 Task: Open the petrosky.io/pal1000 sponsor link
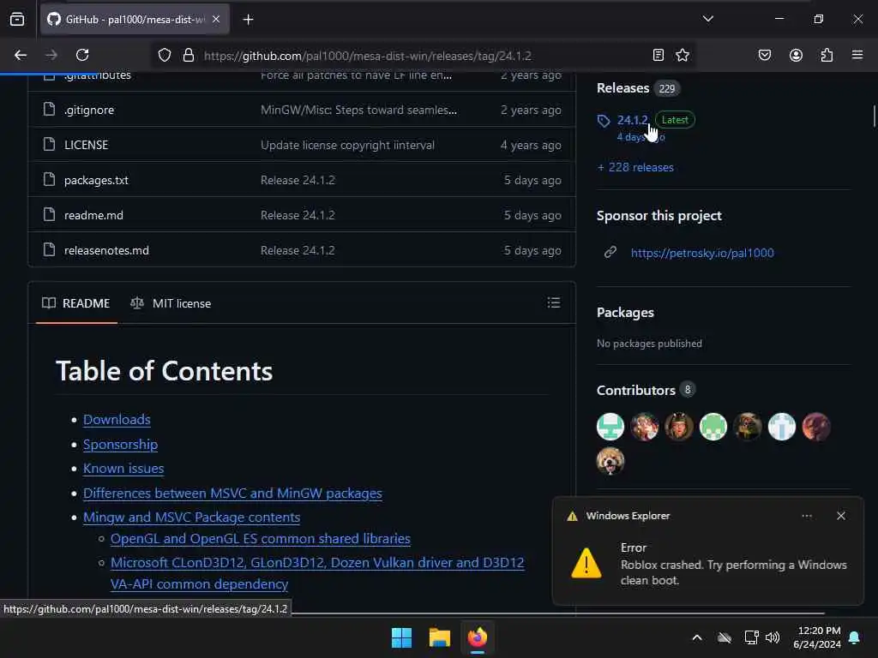click(x=702, y=253)
